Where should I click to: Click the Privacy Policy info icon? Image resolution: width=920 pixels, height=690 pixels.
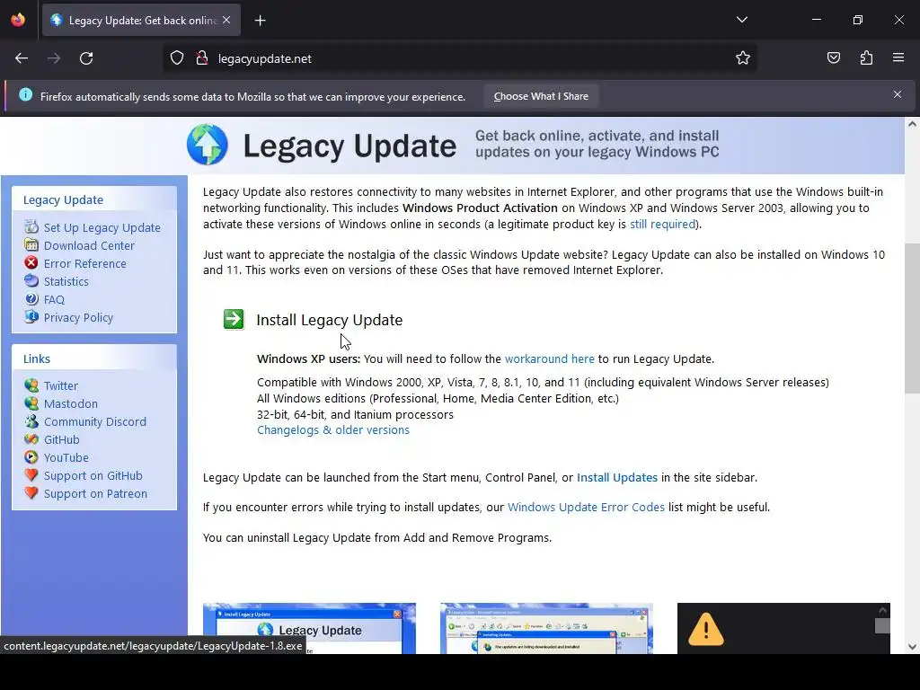click(x=31, y=316)
